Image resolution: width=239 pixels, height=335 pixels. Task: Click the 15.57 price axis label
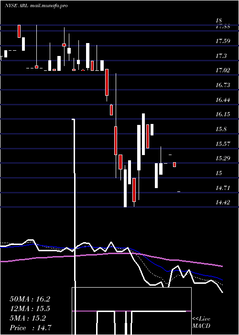point(223,144)
